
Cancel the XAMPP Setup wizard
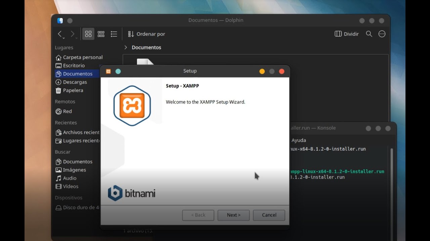pyautogui.click(x=269, y=215)
